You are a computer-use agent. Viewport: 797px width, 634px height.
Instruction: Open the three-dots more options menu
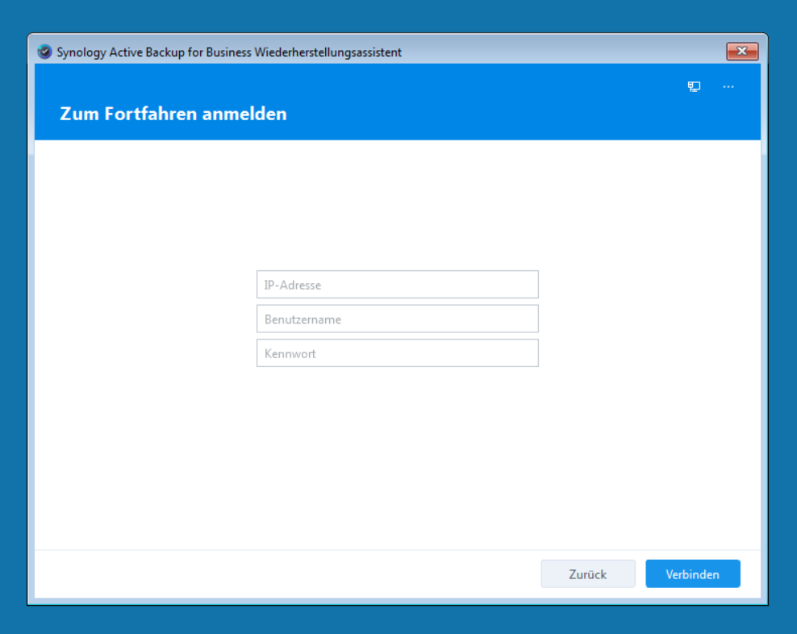728,86
